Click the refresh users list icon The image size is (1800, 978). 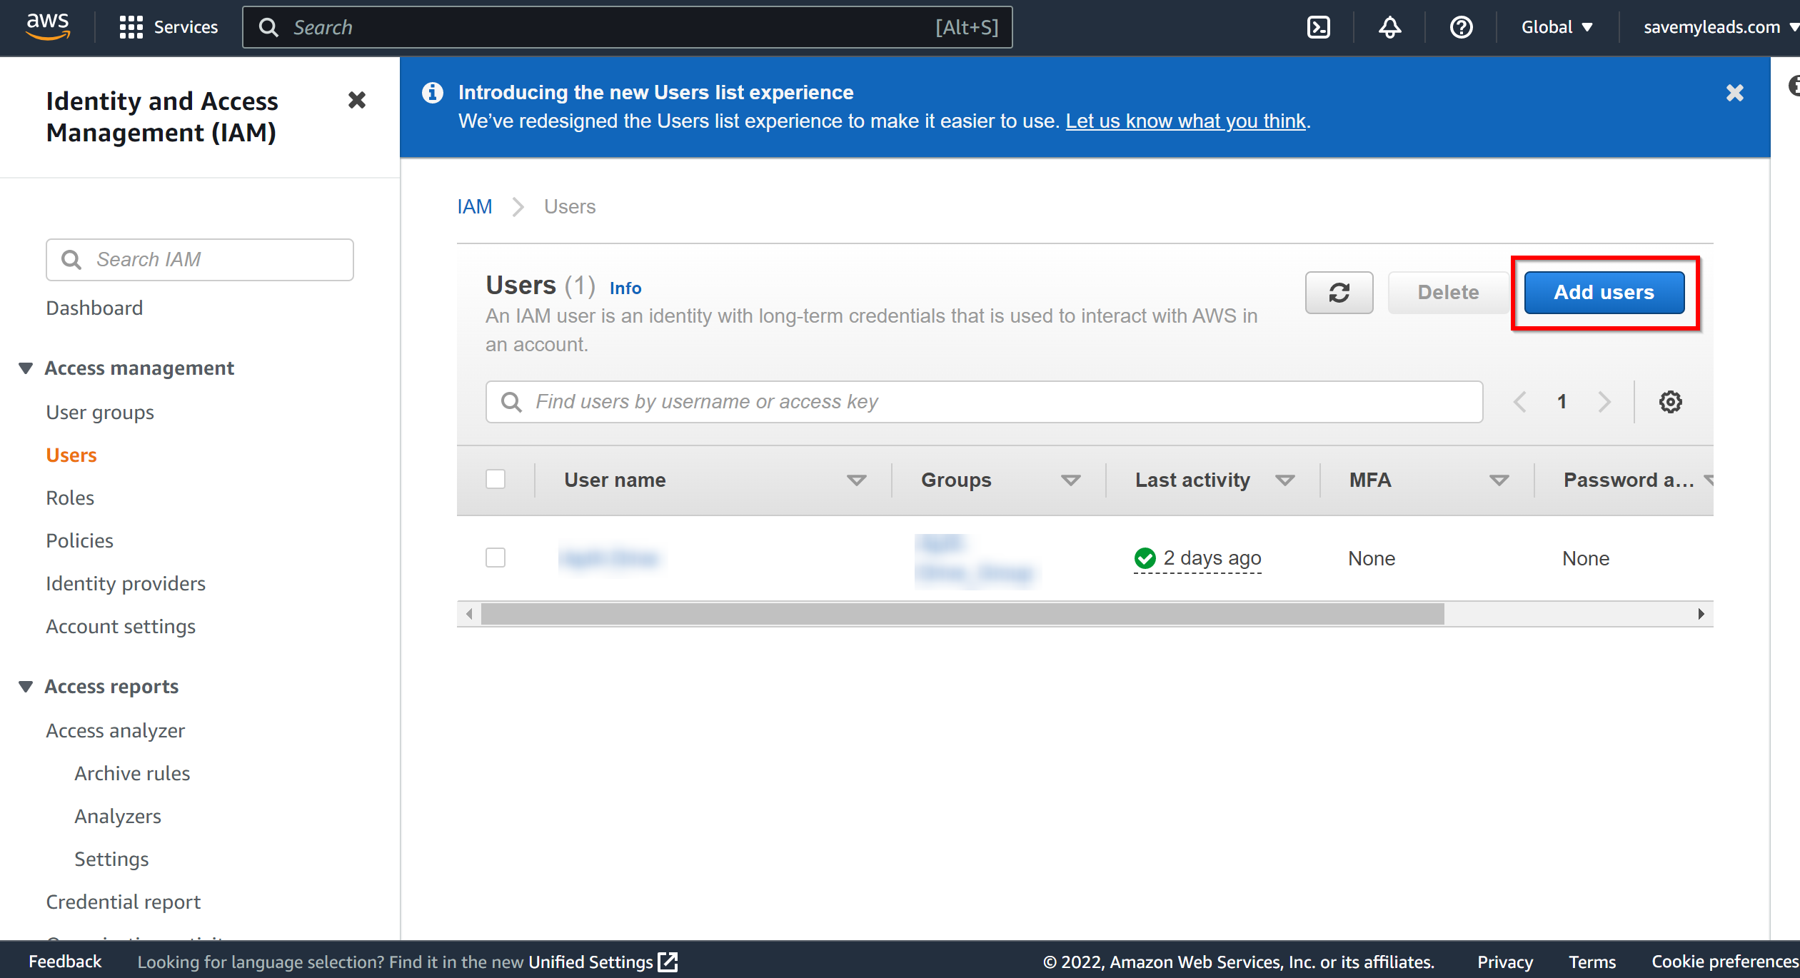click(1339, 291)
